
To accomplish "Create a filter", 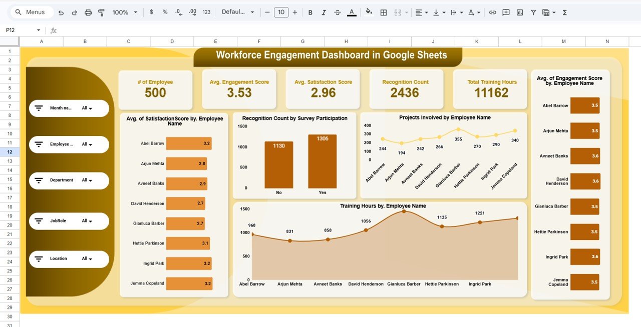I will click(533, 12).
